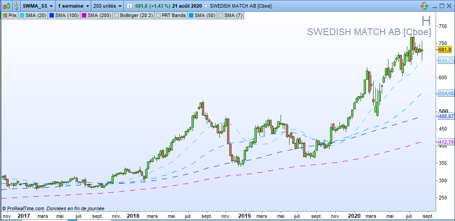This screenshot has height=221, width=455.
Task: Maximize the chart window
Action: click(442, 6)
